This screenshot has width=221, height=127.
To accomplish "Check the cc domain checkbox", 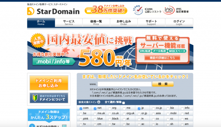I will 168,119.
